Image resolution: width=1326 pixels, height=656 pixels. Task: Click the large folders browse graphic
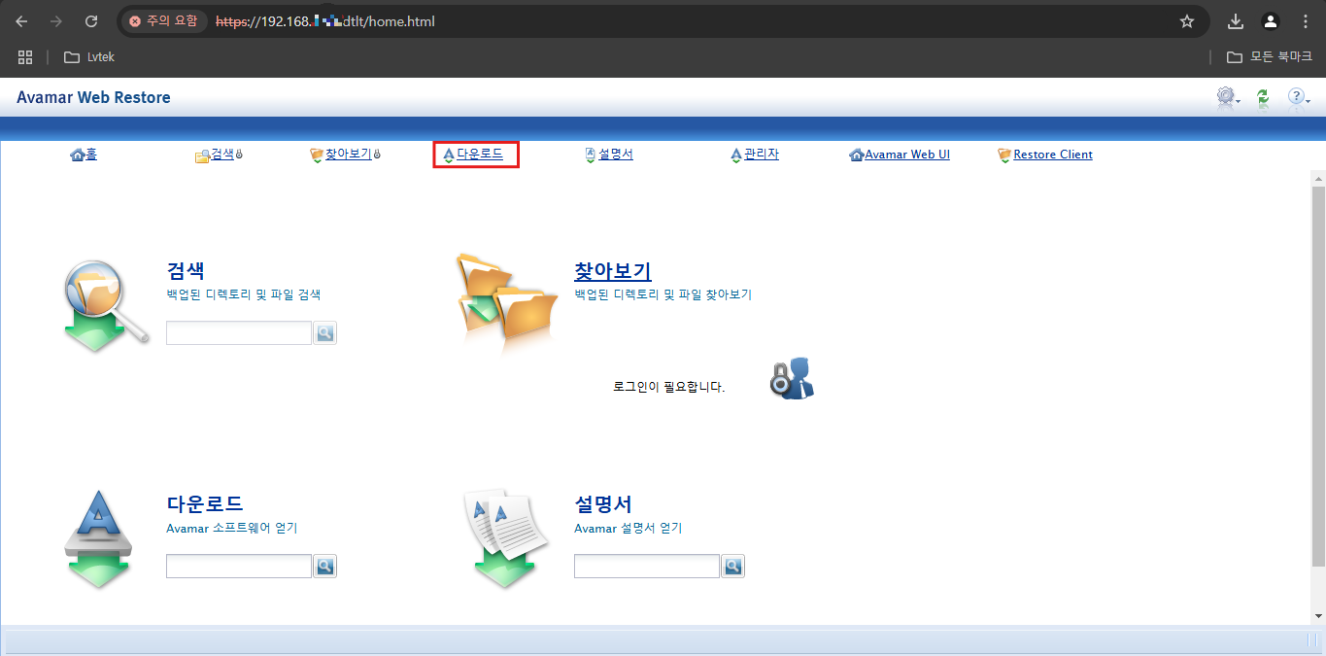[x=508, y=303]
